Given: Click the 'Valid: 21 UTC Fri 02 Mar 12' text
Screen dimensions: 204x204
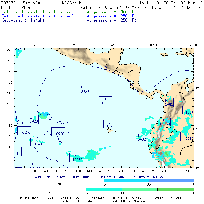Looking at the screenshot, I should [x=114, y=7].
